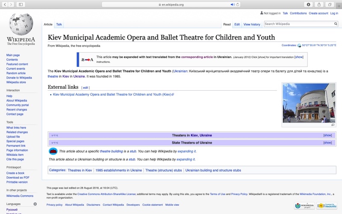Click Download as PDF link
The image size is (342, 214).
point(18,178)
